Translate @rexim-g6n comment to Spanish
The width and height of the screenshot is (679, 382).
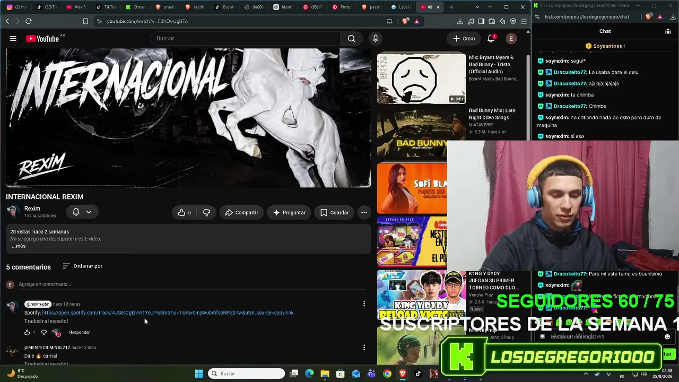point(46,321)
